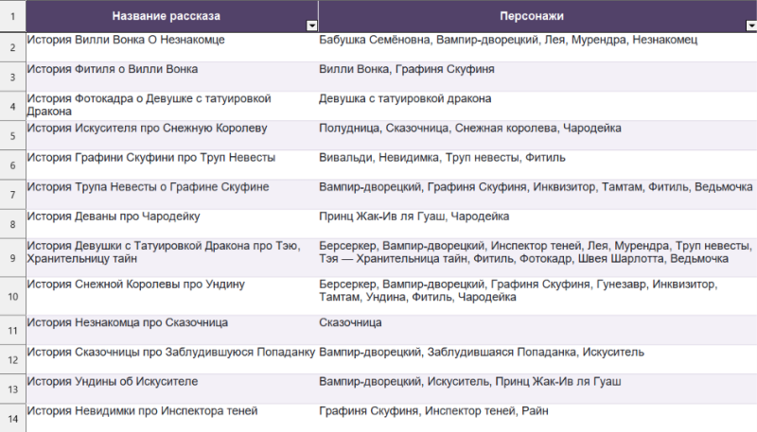Image resolution: width=757 pixels, height=432 pixels.
Task: Click cell 'История Вилли Вонка О Незнакомце'
Action: tap(172, 47)
